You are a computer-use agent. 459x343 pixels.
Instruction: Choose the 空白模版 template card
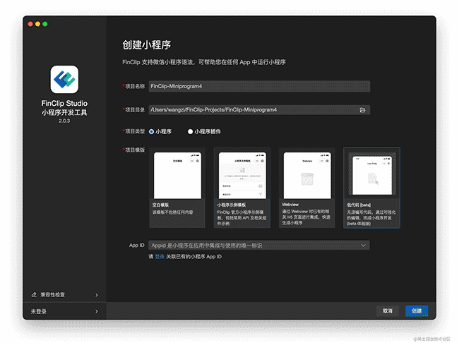(177, 188)
